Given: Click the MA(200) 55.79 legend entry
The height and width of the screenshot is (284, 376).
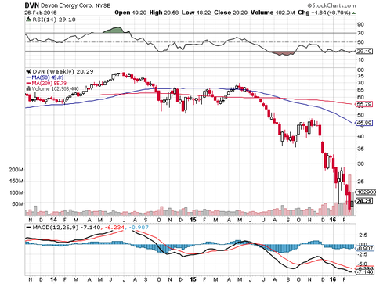Looking at the screenshot, I should (46, 84).
